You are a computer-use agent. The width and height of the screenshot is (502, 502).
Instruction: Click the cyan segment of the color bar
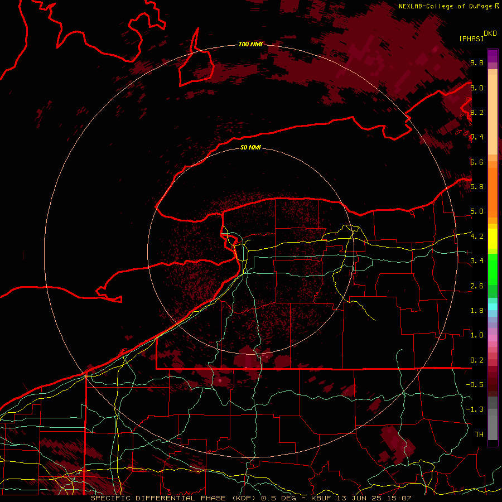pos(493,307)
